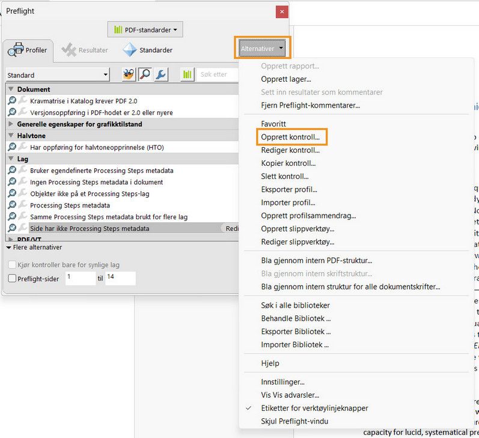Click wrench icon for halvtoneopprinnelse (HTO) row

point(23,147)
